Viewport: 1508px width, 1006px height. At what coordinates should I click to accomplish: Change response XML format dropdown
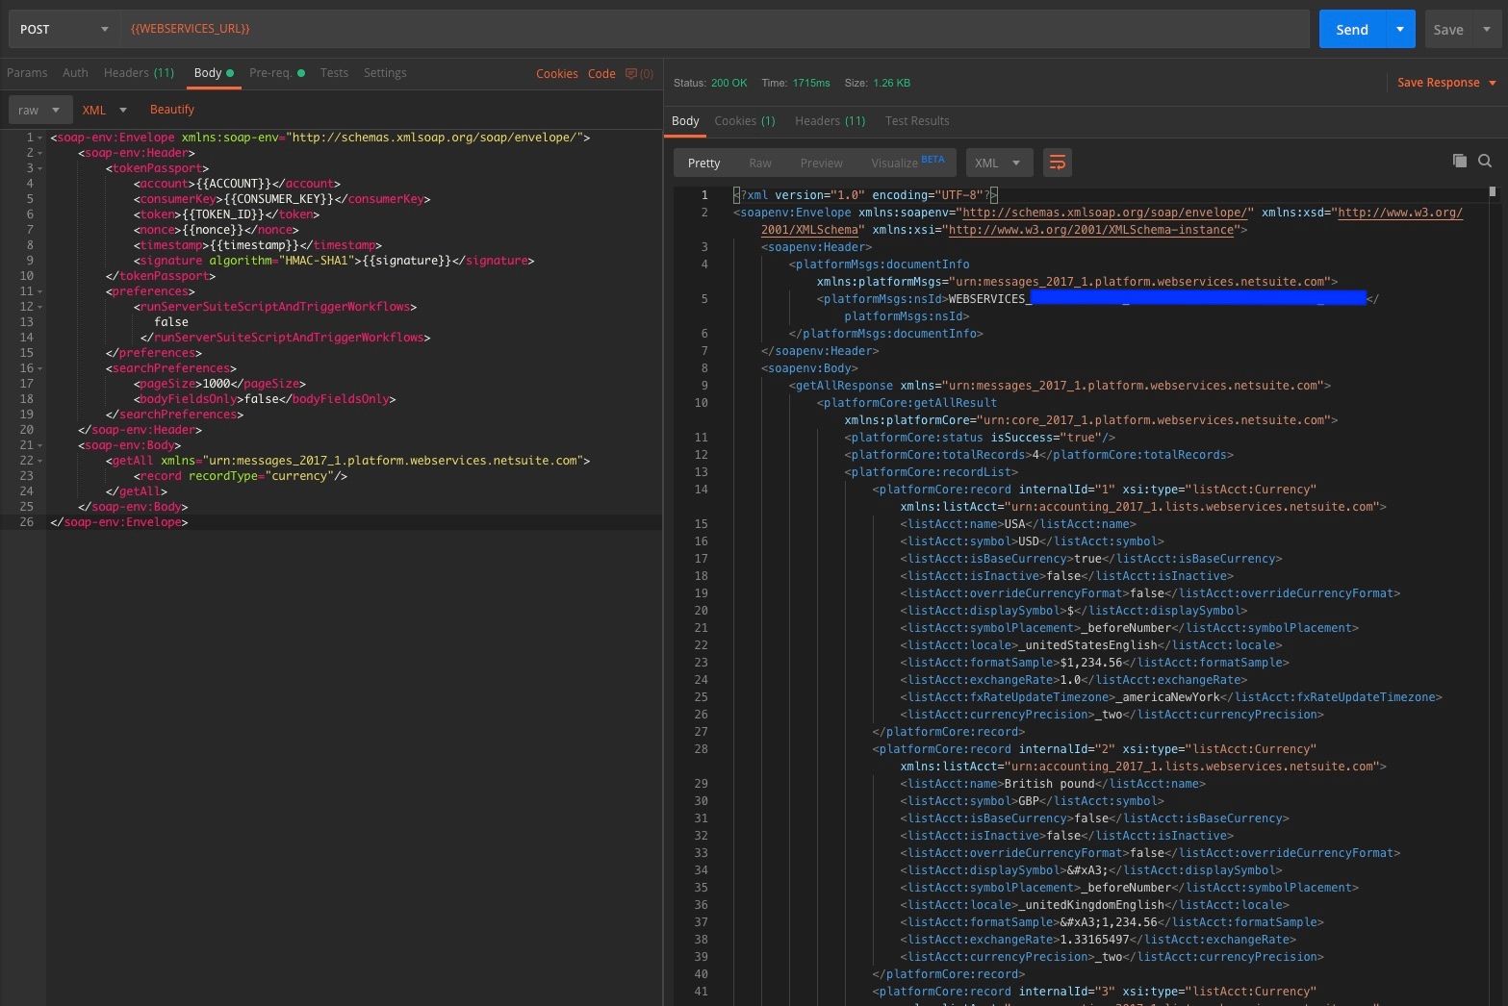(x=999, y=163)
